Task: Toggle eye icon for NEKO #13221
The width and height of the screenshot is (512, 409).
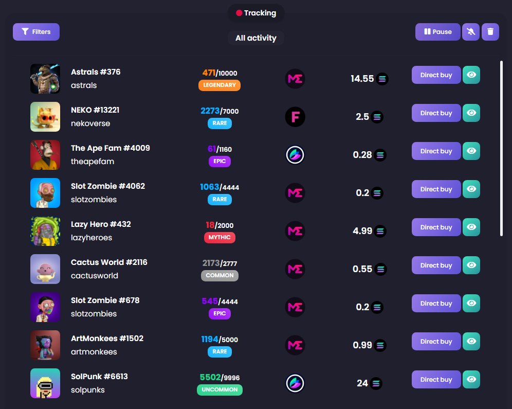Action: click(x=471, y=113)
